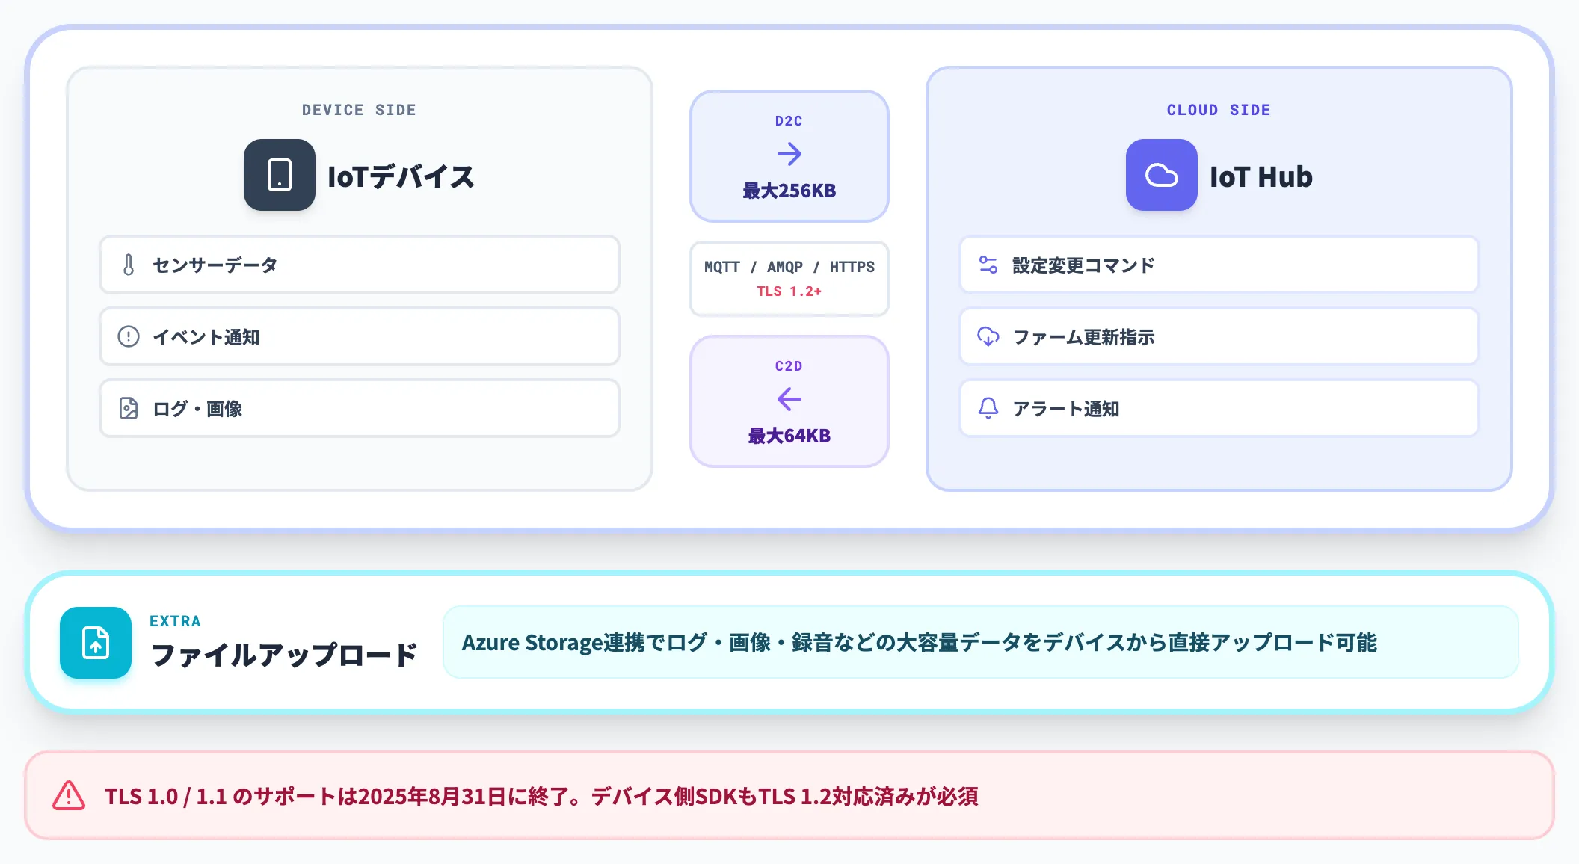Click the C2D label text
This screenshot has width=1579, height=864.
click(x=789, y=366)
